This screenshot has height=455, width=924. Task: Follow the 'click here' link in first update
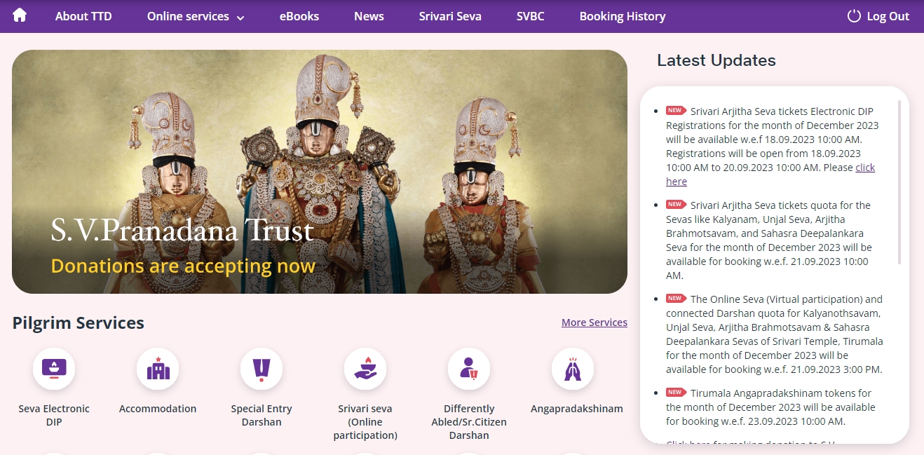pyautogui.click(x=865, y=168)
